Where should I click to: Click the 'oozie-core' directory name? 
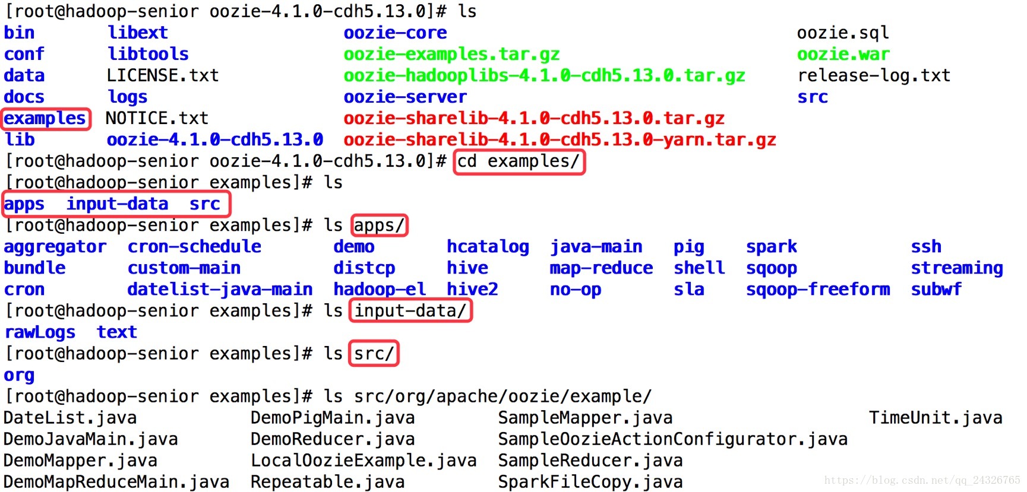pyautogui.click(x=395, y=33)
